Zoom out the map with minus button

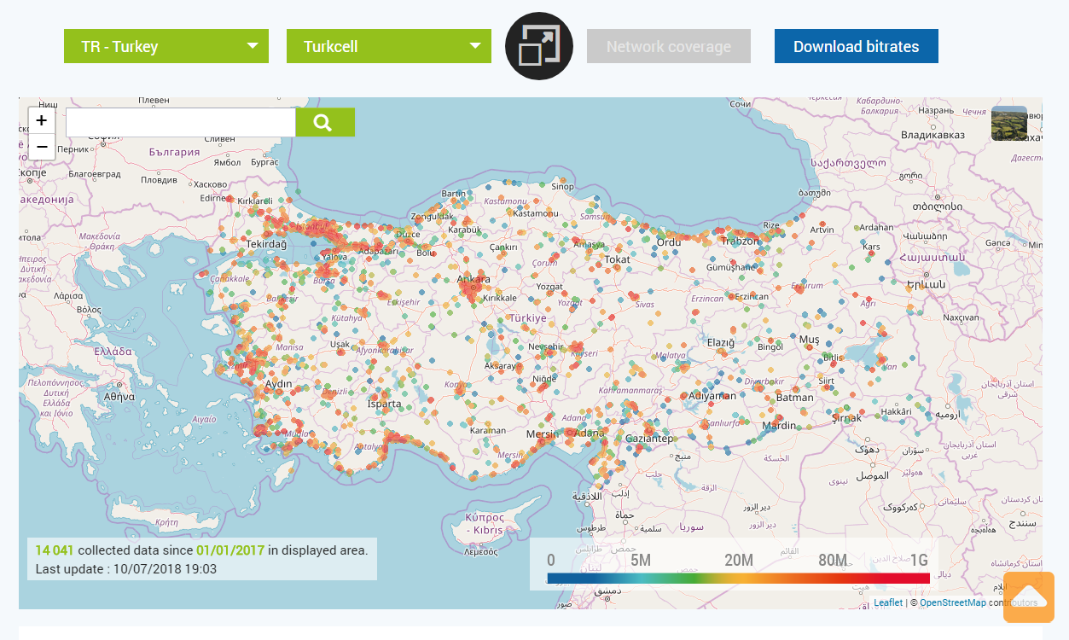[42, 147]
